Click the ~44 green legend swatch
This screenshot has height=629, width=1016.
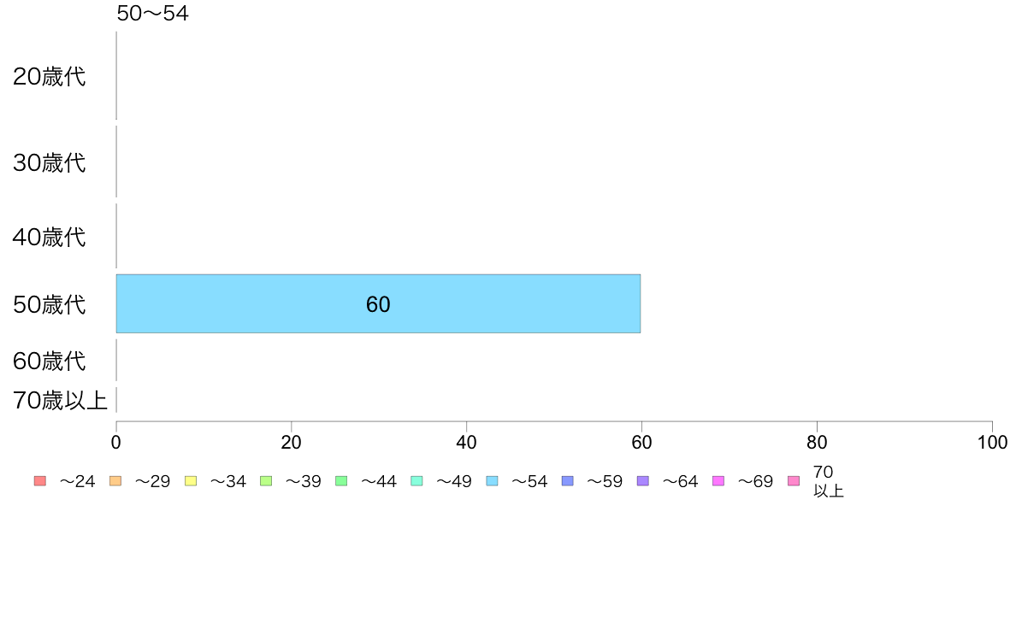click(341, 480)
